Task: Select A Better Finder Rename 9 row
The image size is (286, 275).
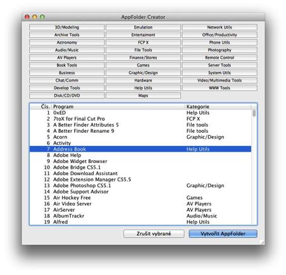Action: point(140,131)
